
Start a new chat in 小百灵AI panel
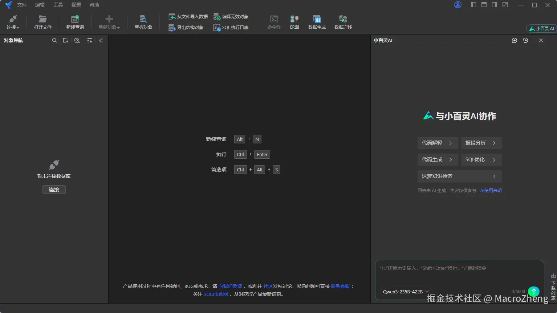(x=515, y=40)
